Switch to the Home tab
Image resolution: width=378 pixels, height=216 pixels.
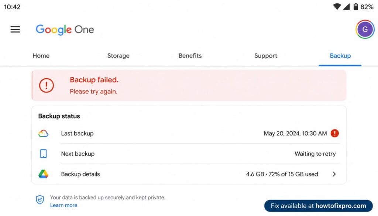pyautogui.click(x=41, y=56)
